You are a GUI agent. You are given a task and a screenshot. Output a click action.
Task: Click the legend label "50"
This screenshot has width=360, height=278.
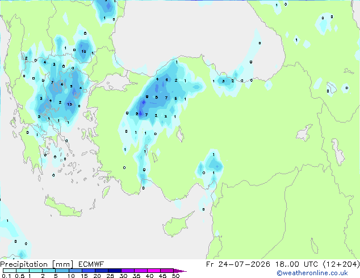coord(175,276)
